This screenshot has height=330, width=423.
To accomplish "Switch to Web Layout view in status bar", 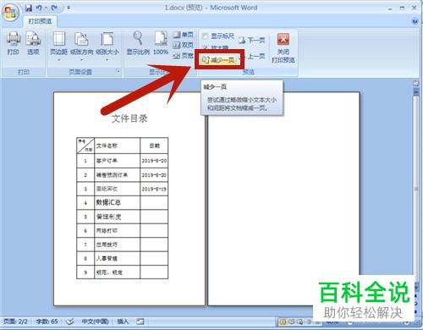I will pos(299,322).
